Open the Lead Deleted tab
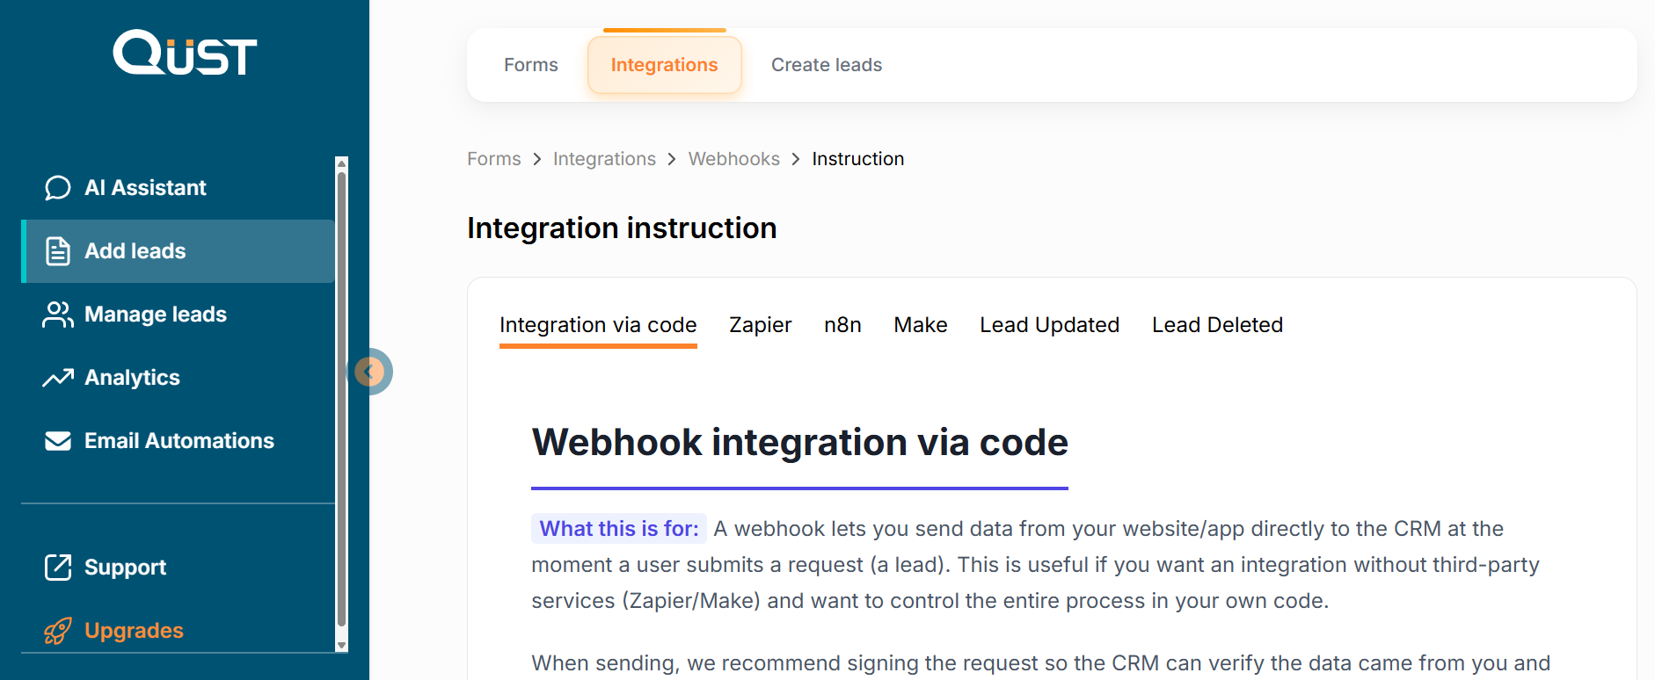Screen dimensions: 1655x680 [1217, 325]
